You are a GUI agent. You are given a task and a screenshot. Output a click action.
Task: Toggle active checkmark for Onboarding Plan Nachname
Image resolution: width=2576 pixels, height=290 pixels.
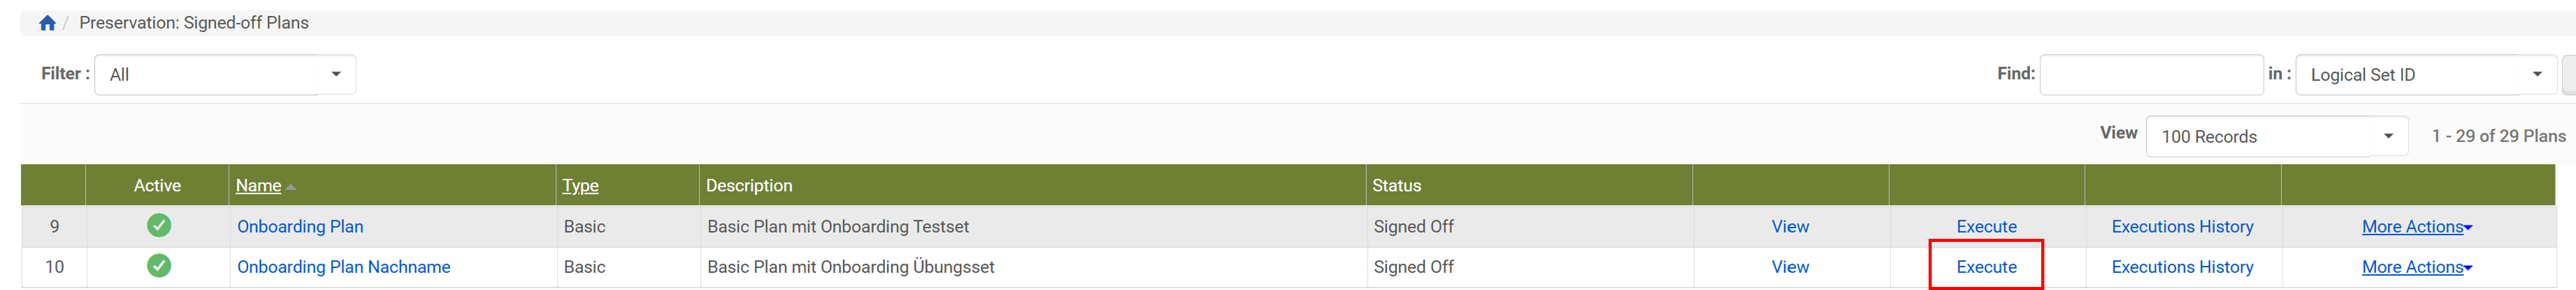(x=159, y=266)
